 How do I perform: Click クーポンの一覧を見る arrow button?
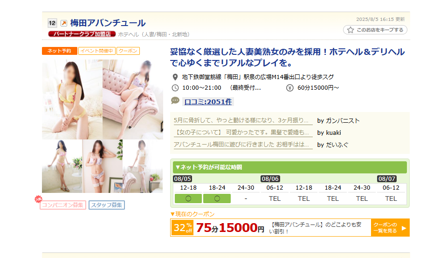point(390,228)
